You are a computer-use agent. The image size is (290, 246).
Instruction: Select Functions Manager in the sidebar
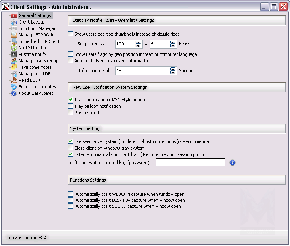[x=37, y=28]
